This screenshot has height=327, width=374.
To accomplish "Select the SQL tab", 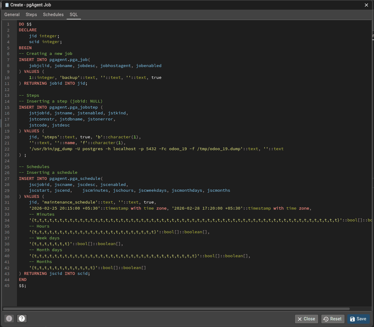I will coord(74,15).
